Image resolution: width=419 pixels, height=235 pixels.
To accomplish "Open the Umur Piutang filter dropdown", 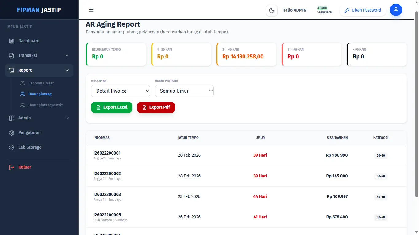I will tap(184, 91).
